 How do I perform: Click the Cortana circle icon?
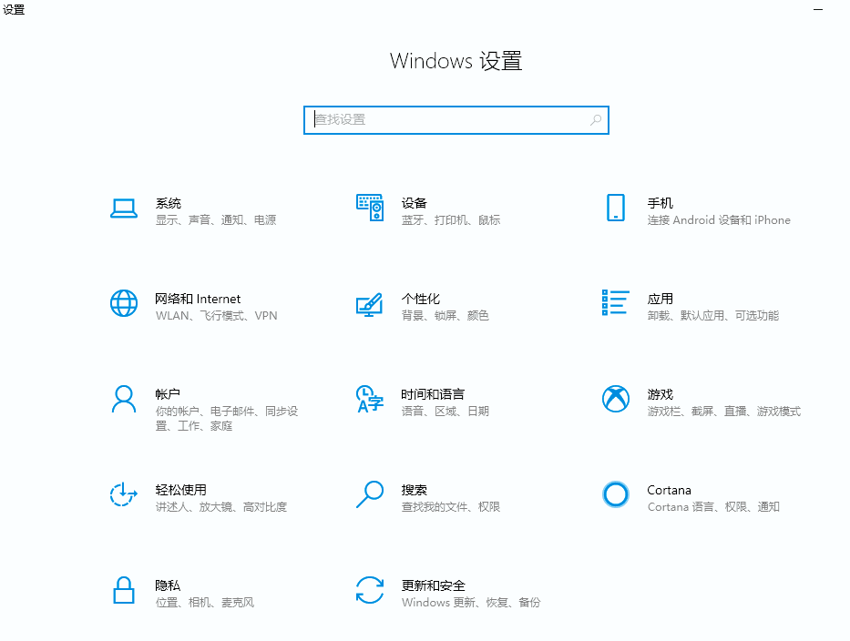(x=615, y=494)
